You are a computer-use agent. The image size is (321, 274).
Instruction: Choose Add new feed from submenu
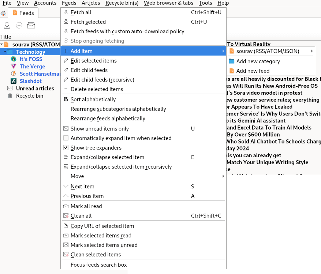click(x=253, y=71)
